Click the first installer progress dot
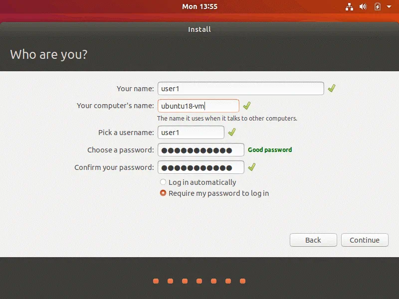This screenshot has width=399, height=299. point(155,281)
